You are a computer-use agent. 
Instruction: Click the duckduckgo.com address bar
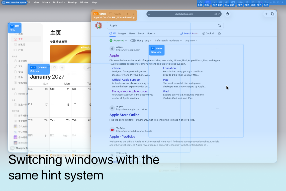184,14
